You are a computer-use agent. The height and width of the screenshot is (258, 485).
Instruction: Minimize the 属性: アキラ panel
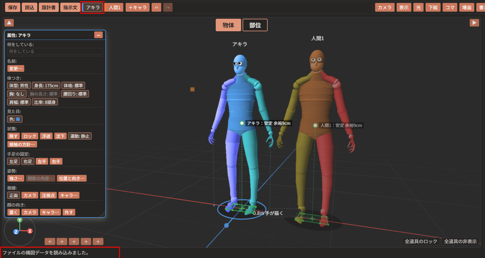(98, 35)
